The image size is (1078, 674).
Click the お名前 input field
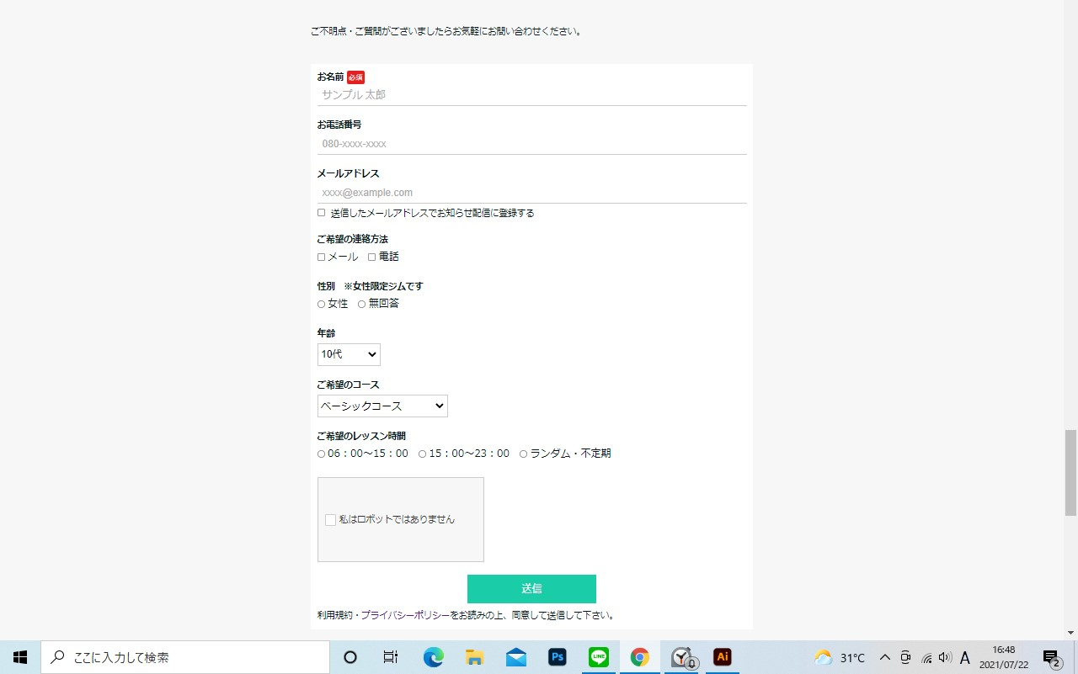531,95
